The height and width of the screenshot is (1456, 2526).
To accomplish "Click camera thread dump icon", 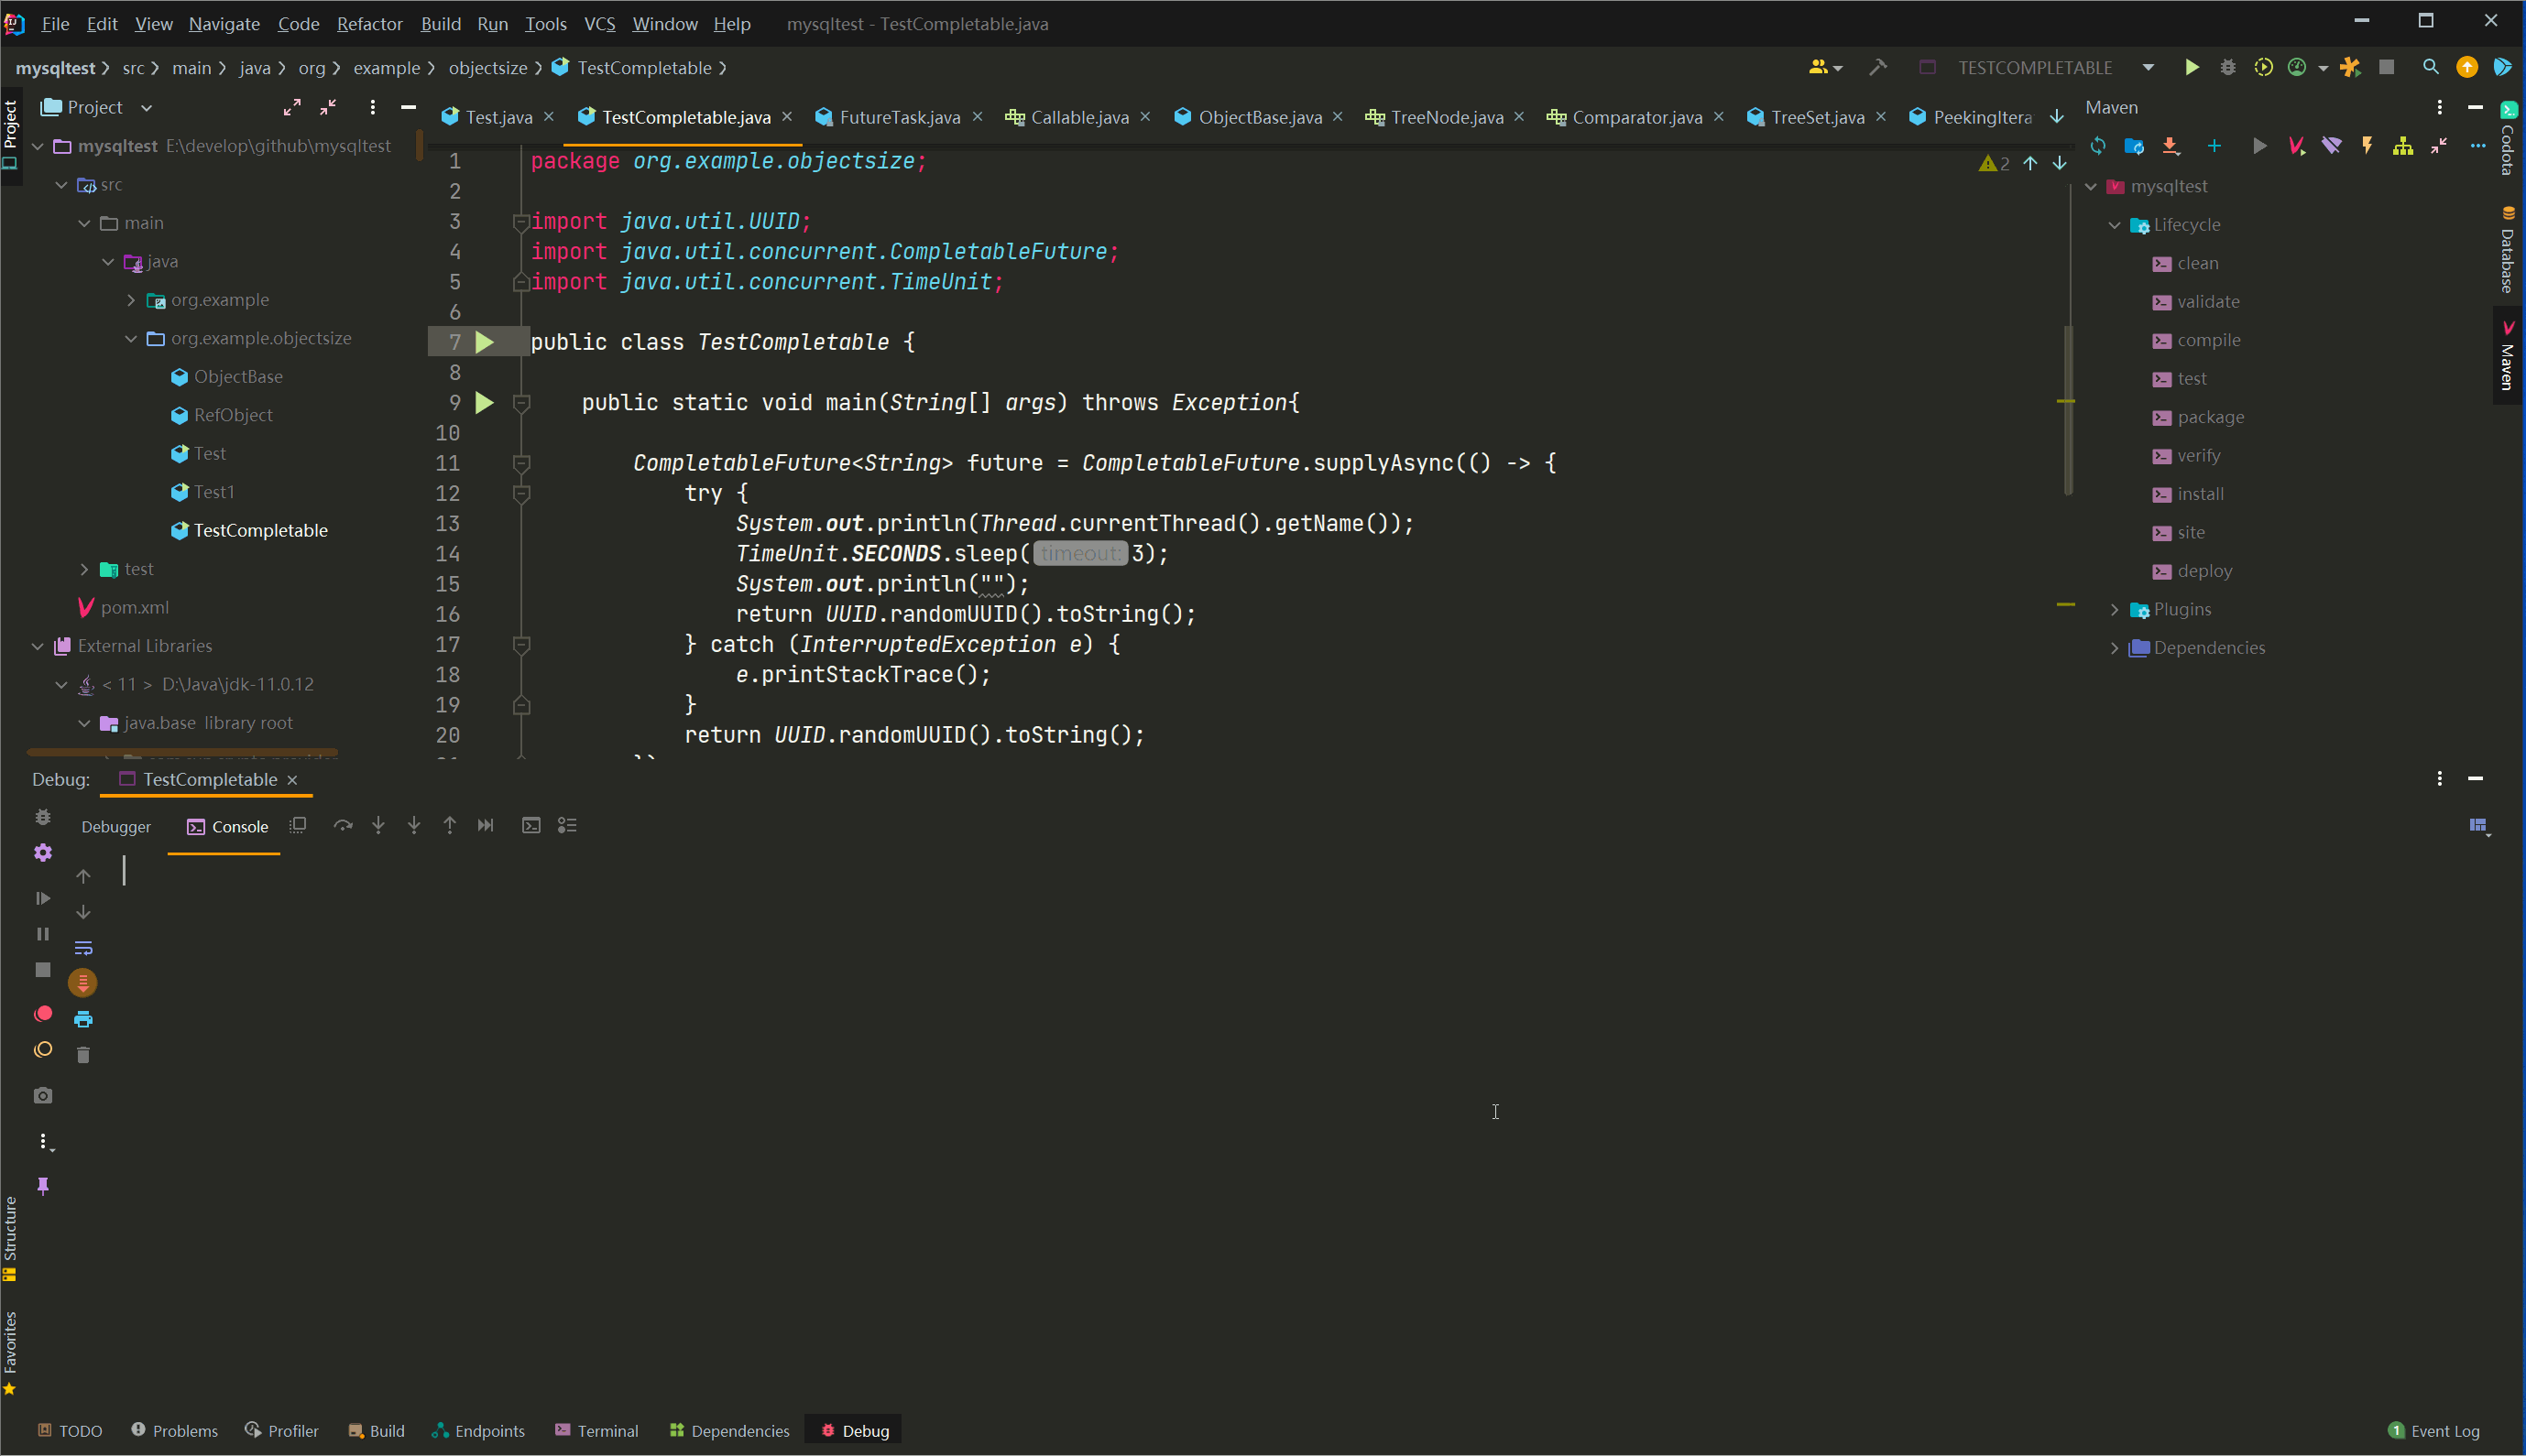I will [x=42, y=1096].
